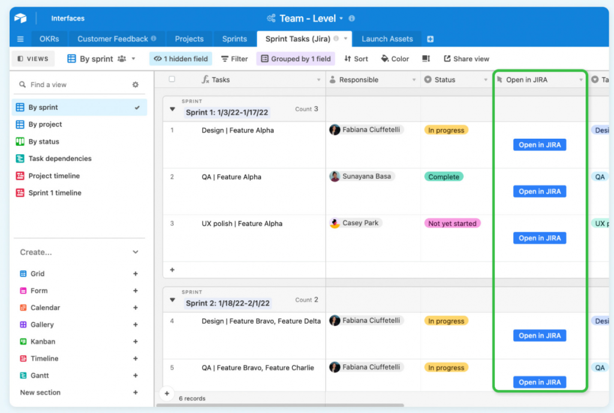Click the info icon next to Team - Level

click(x=351, y=19)
